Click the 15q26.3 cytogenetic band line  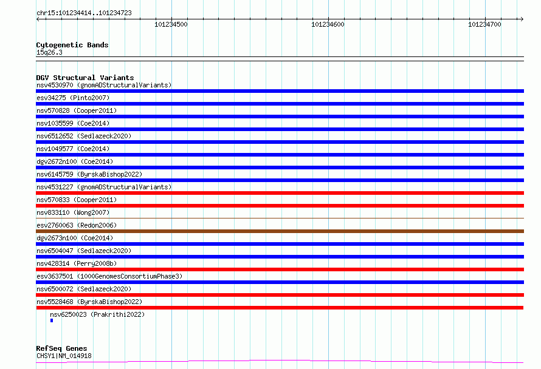tap(280, 59)
